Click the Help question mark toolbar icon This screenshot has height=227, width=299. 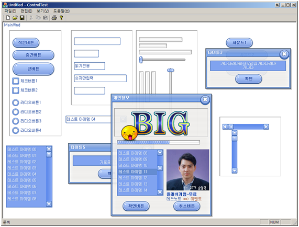[61, 18]
